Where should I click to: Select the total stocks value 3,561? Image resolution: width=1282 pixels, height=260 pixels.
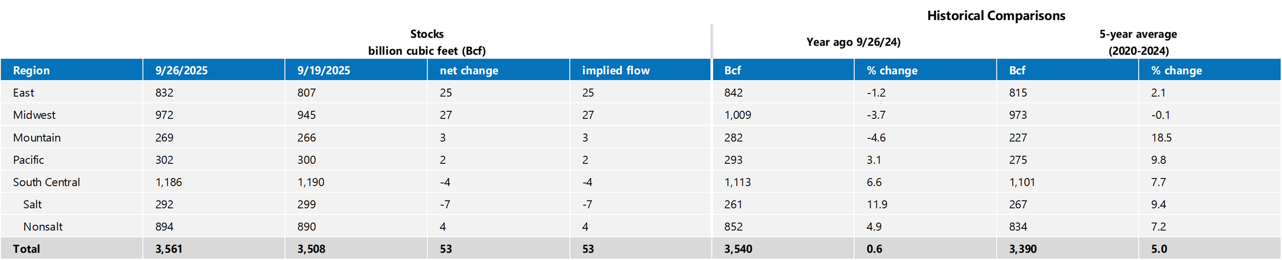[169, 249]
